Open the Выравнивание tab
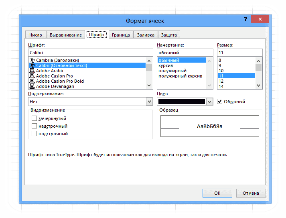Screen dimensions: 286x218 66,35
